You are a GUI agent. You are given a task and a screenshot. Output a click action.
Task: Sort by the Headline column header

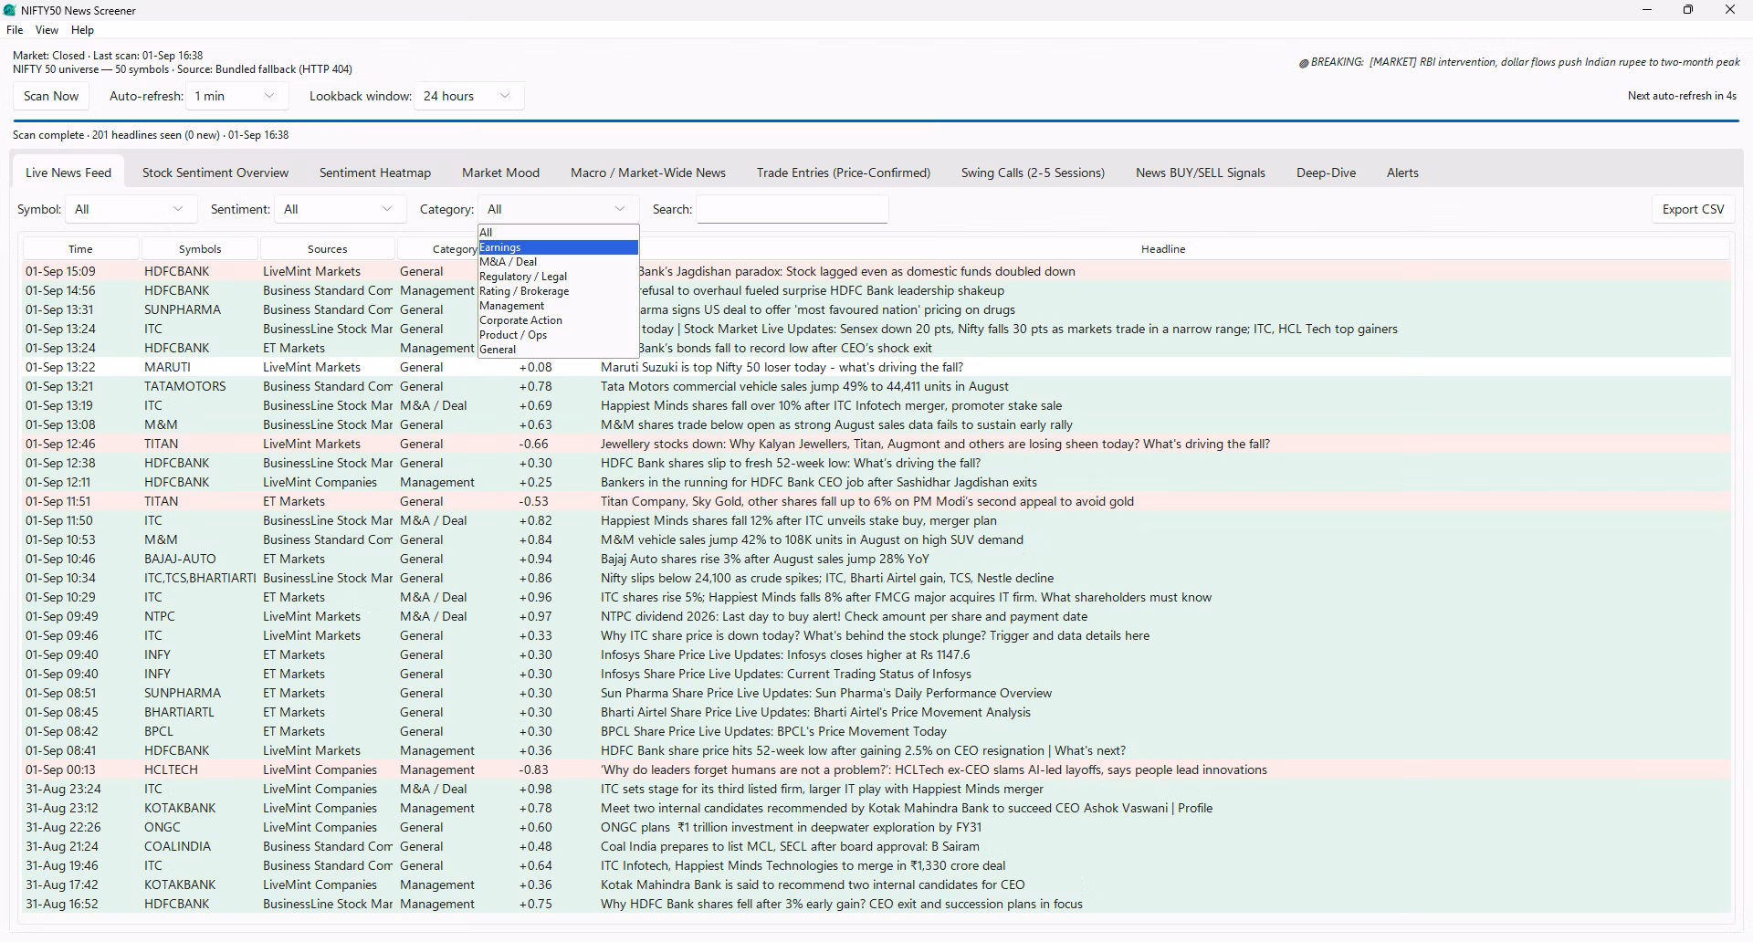pos(1163,248)
